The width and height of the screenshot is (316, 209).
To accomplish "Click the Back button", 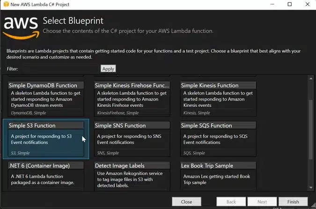I will pos(231,202).
